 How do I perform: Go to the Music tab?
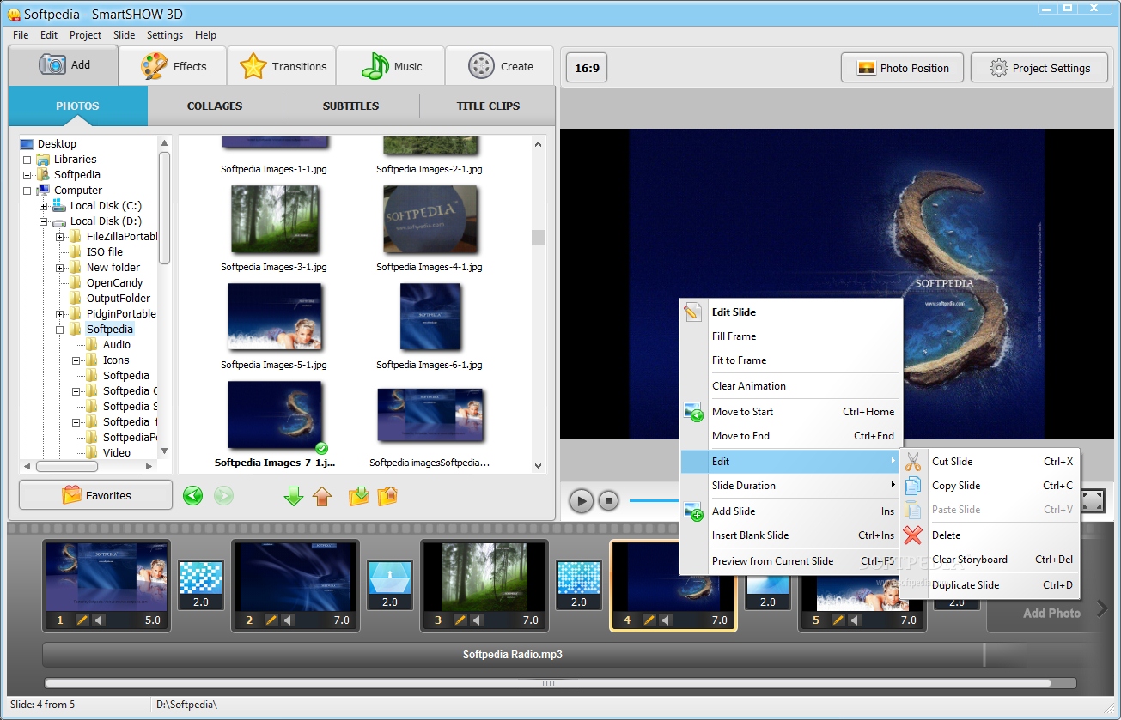[x=391, y=66]
